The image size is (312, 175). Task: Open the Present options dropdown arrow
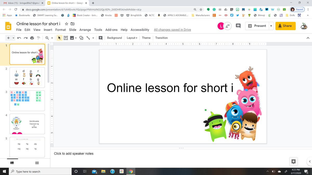pyautogui.click(x=271, y=26)
